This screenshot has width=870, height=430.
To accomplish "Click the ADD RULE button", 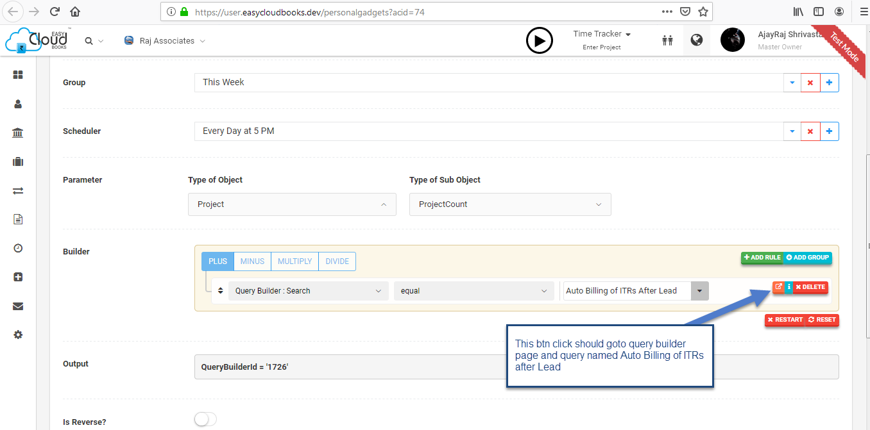I will (761, 257).
